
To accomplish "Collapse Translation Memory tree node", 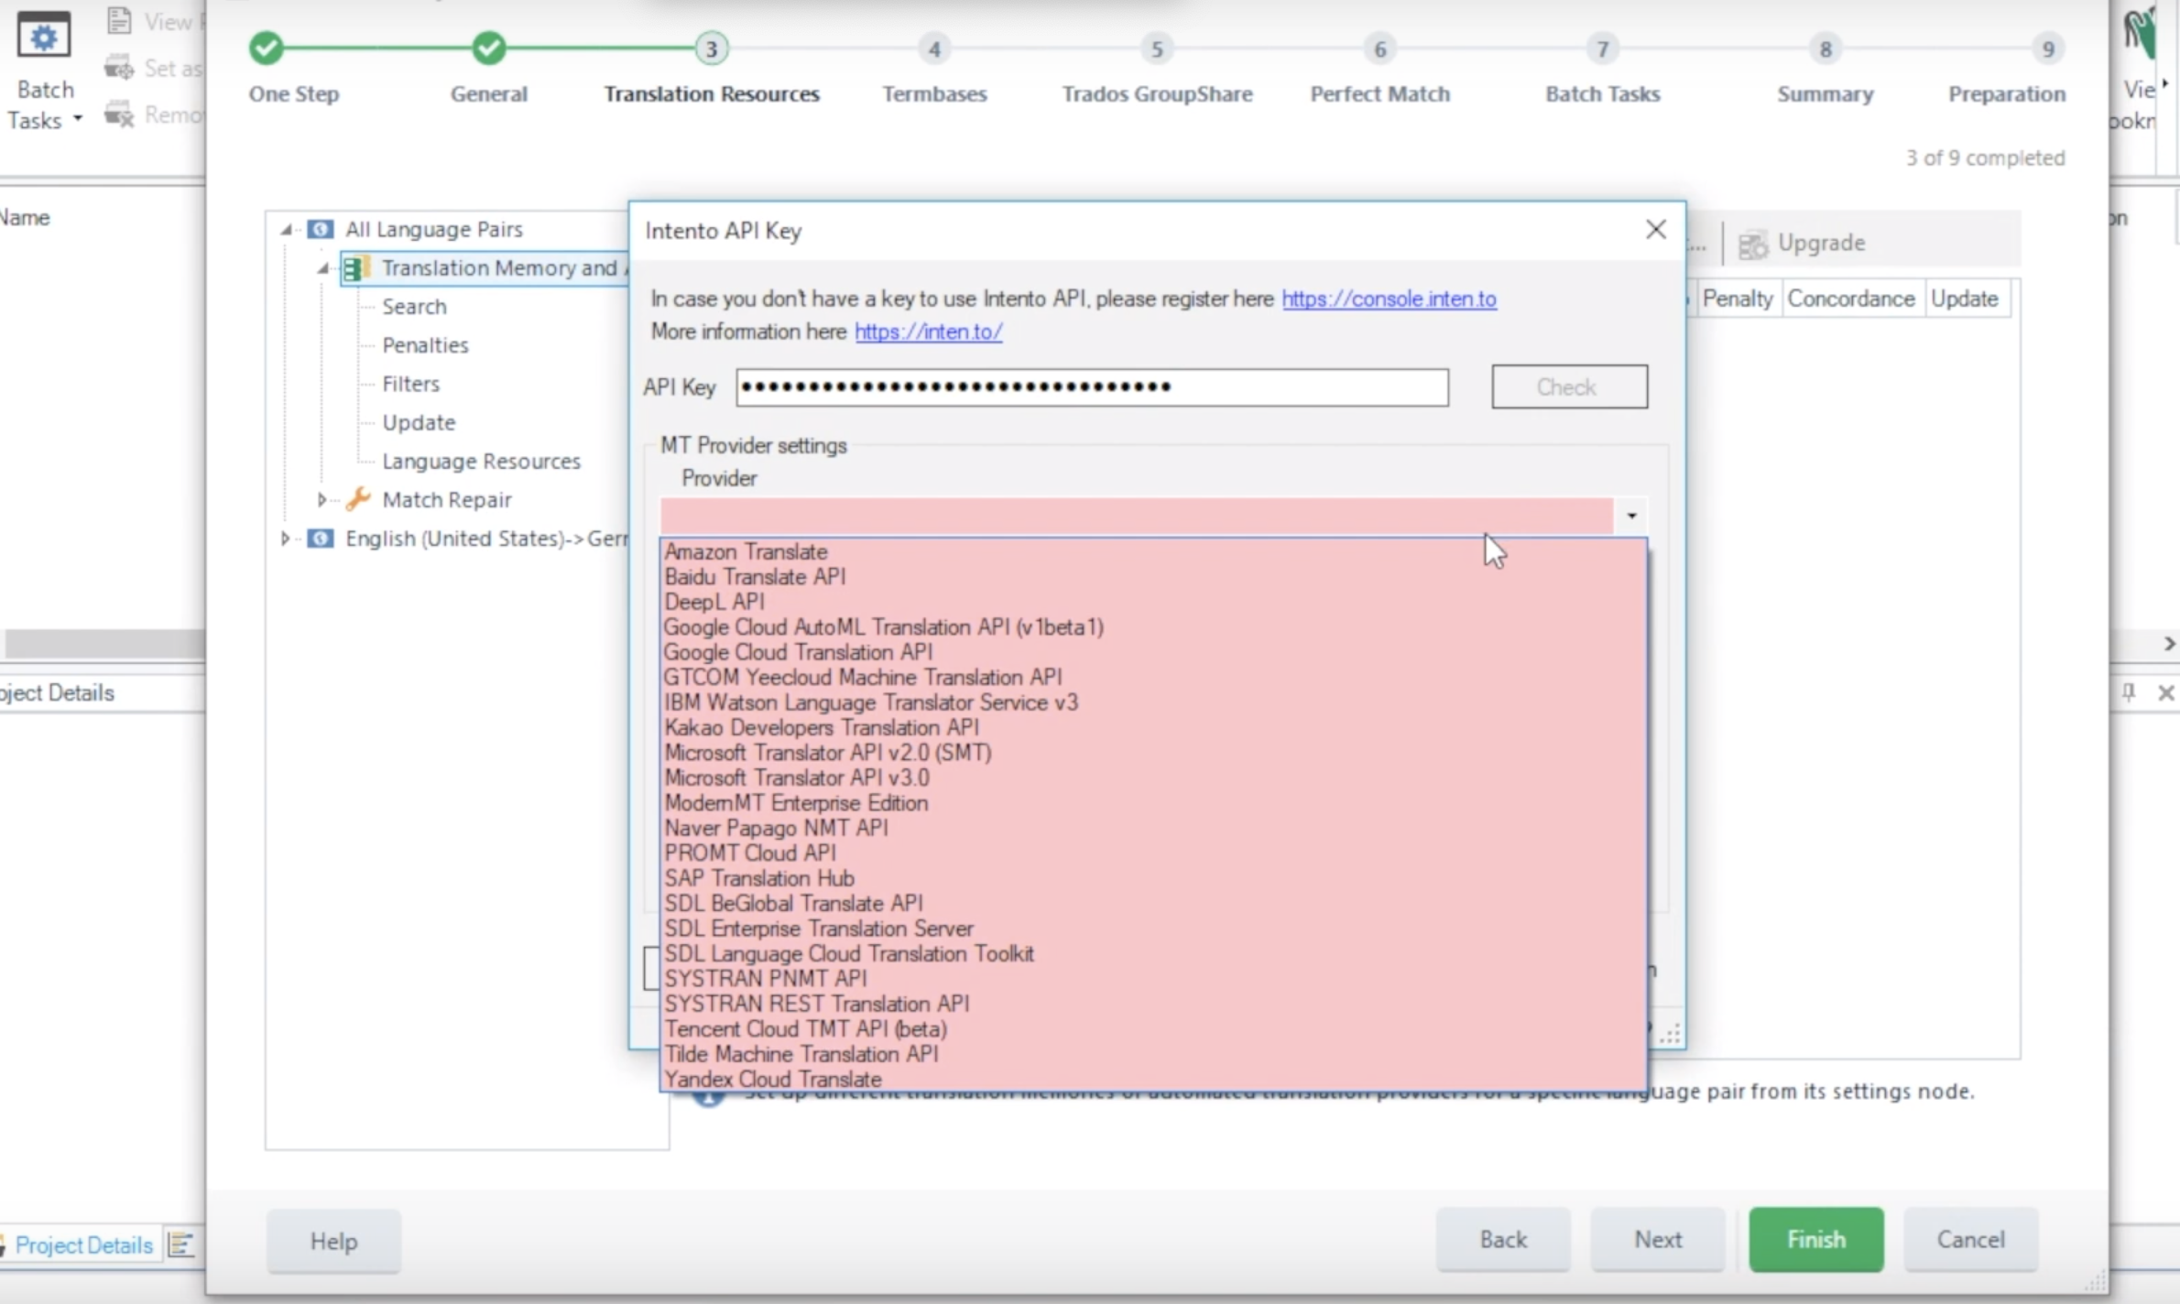I will point(322,268).
